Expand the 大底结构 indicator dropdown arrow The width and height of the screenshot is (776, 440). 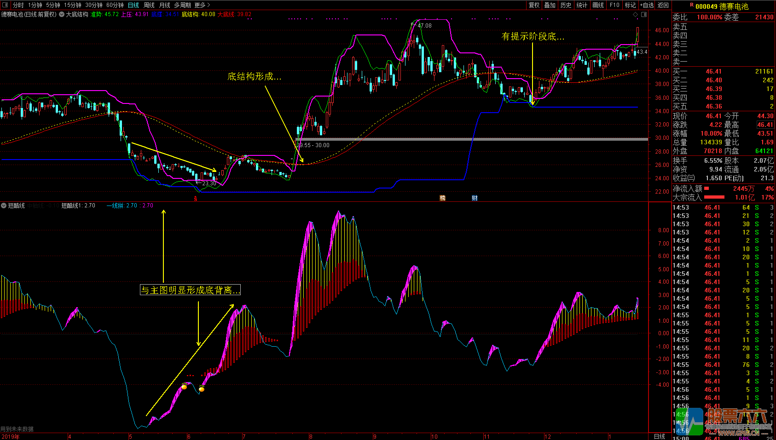pos(62,15)
